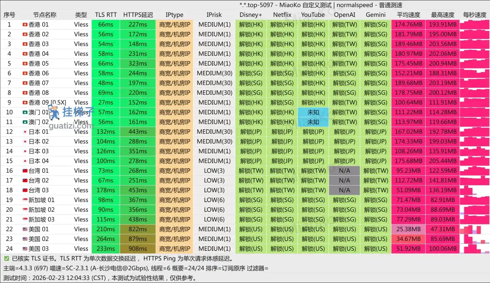This screenshot has height=283, width=490.
Task: Click the 节点名称 header label
Action: pos(45,15)
